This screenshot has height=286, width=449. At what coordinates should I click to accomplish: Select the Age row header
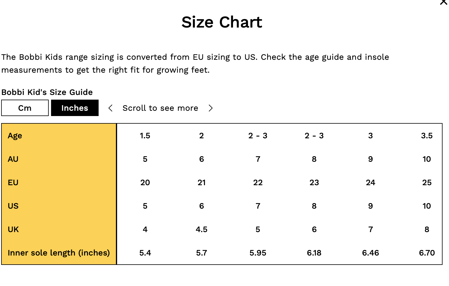[x=15, y=136]
